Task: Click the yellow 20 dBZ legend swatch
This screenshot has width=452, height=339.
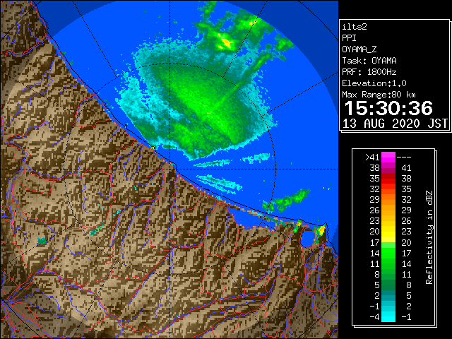Action: pyautogui.click(x=388, y=232)
